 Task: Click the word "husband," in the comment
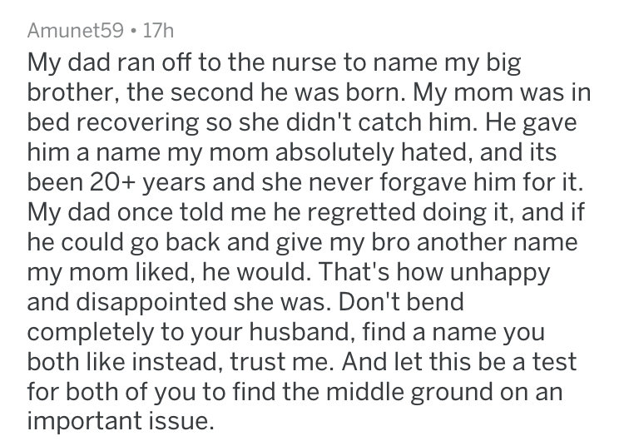[303, 331]
